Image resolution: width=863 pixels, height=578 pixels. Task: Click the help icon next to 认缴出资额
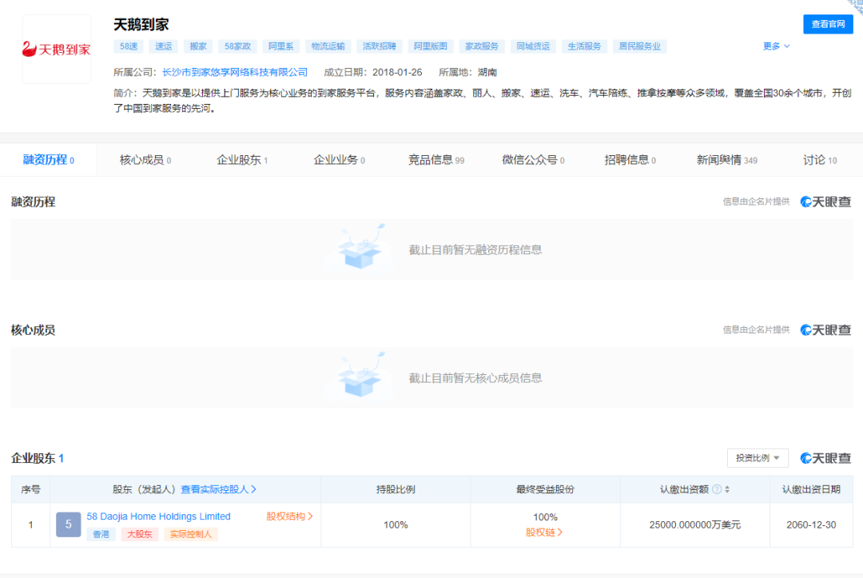coord(716,489)
